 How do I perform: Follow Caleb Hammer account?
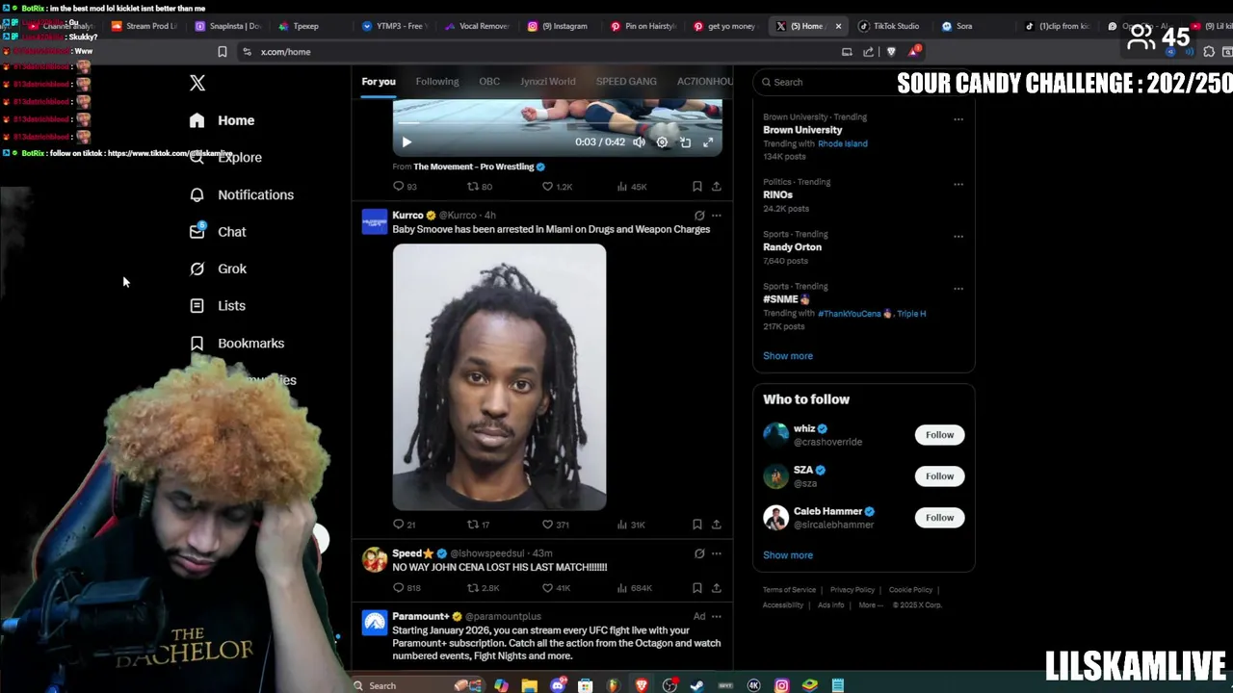pos(939,518)
